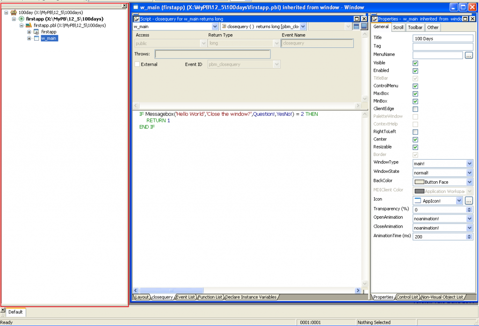Expand the w_main tree node
Viewport: 479px width, 326px height.
(x=29, y=38)
